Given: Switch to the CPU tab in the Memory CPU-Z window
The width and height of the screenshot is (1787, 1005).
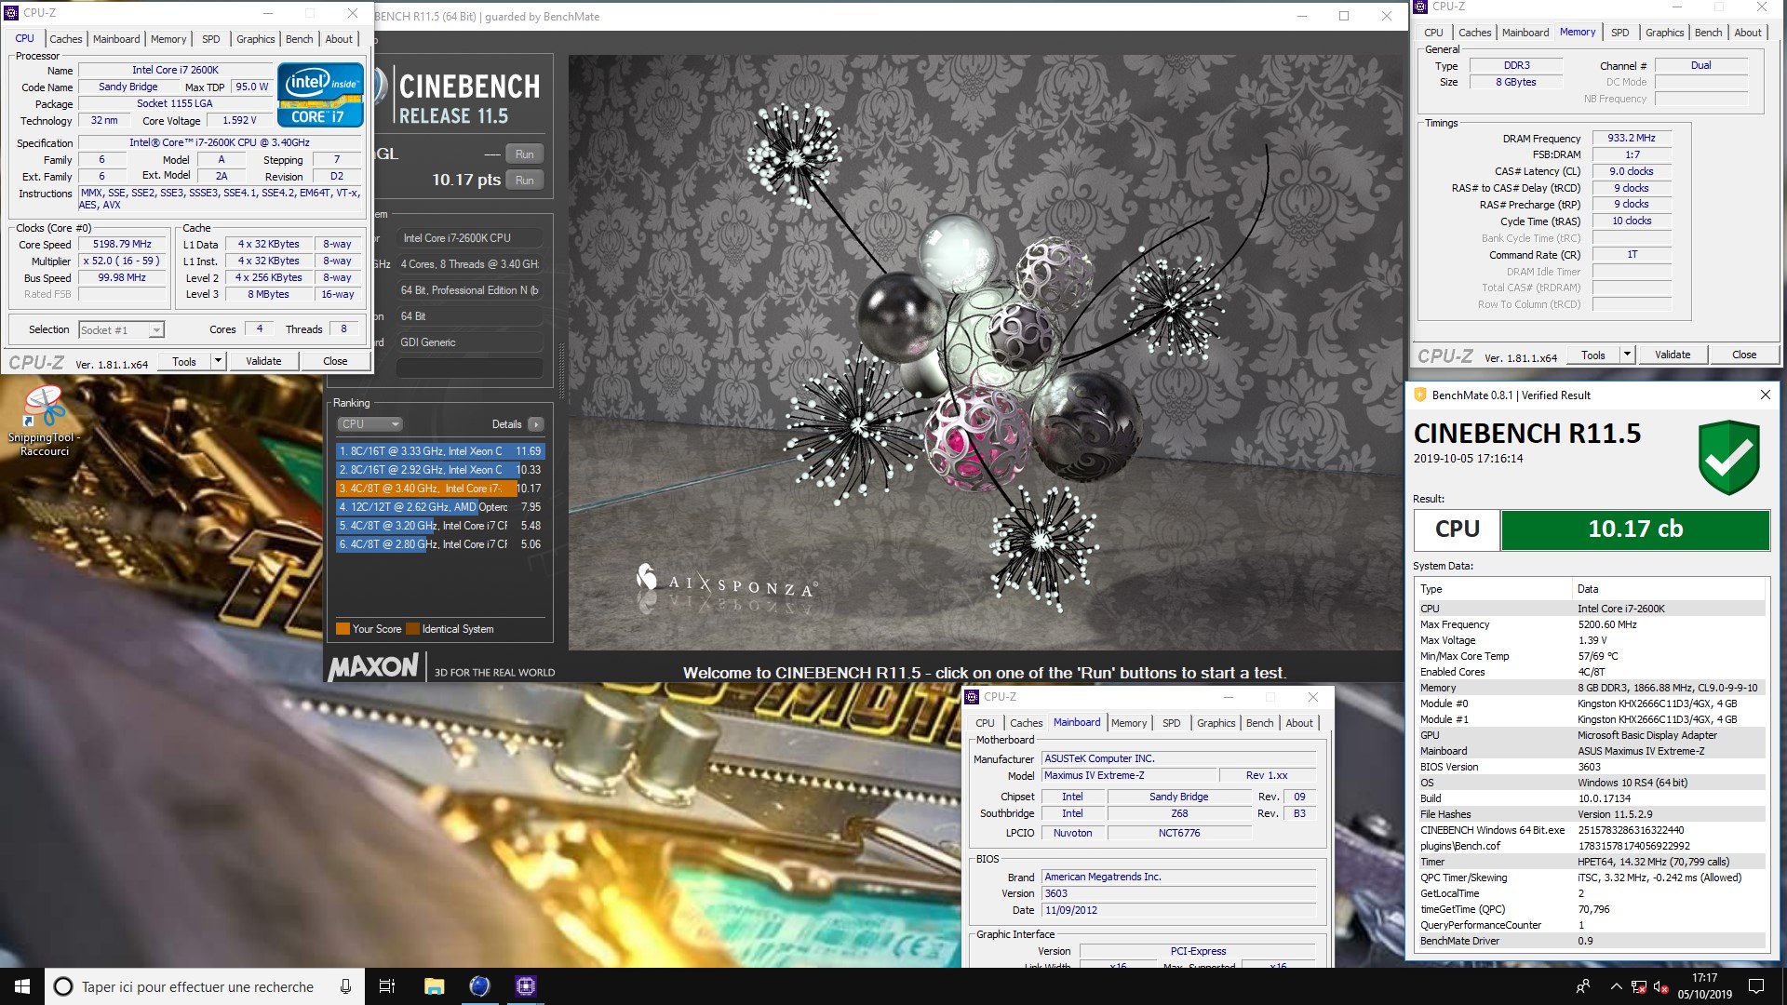Looking at the screenshot, I should (1433, 33).
